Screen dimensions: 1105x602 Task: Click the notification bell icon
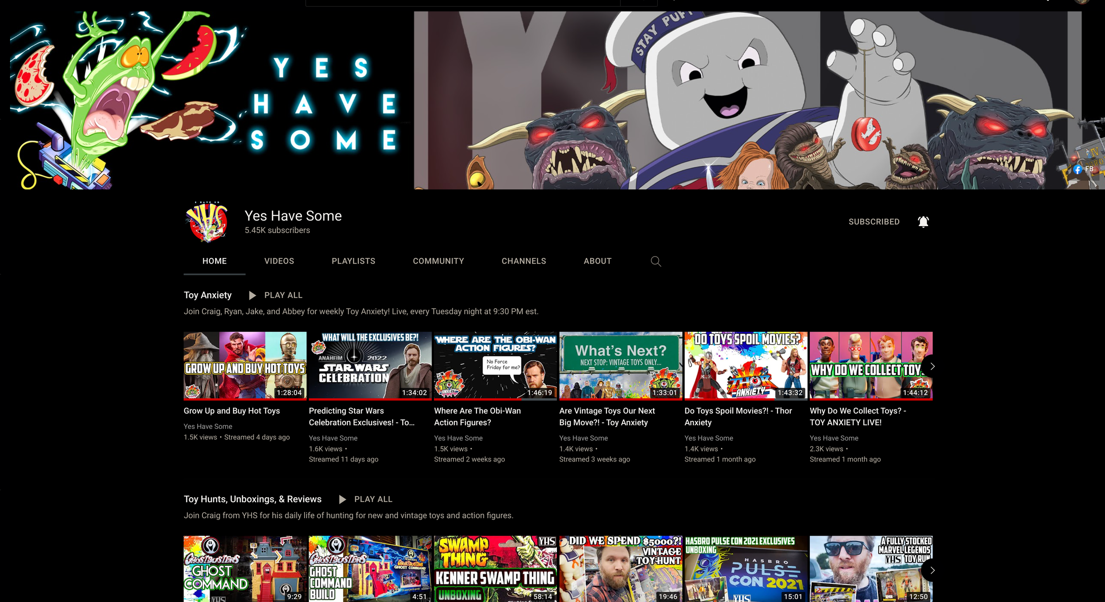(923, 222)
